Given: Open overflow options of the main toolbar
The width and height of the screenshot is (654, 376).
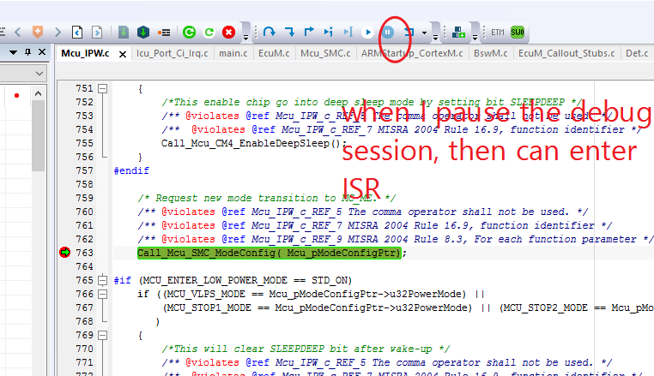Looking at the screenshot, I should (245, 38).
